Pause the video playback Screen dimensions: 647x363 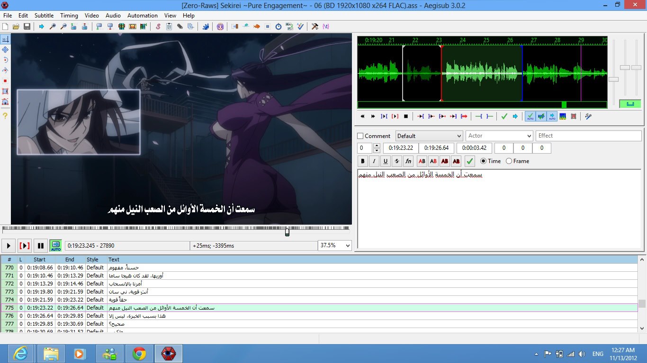40,246
